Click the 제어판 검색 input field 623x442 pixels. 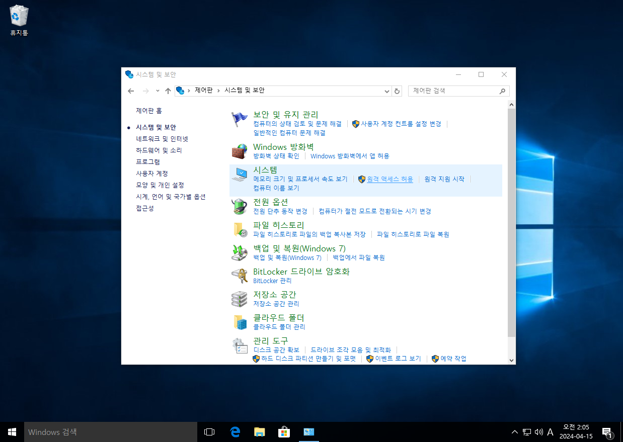pos(454,91)
